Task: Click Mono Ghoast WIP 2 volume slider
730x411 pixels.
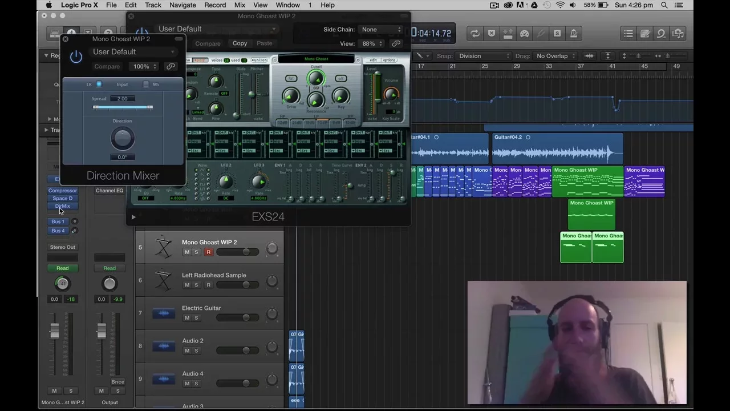Action: (x=238, y=252)
